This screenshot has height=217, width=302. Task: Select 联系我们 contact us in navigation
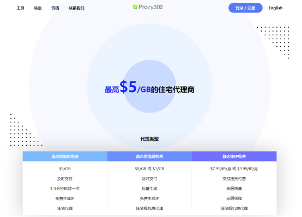[76, 8]
